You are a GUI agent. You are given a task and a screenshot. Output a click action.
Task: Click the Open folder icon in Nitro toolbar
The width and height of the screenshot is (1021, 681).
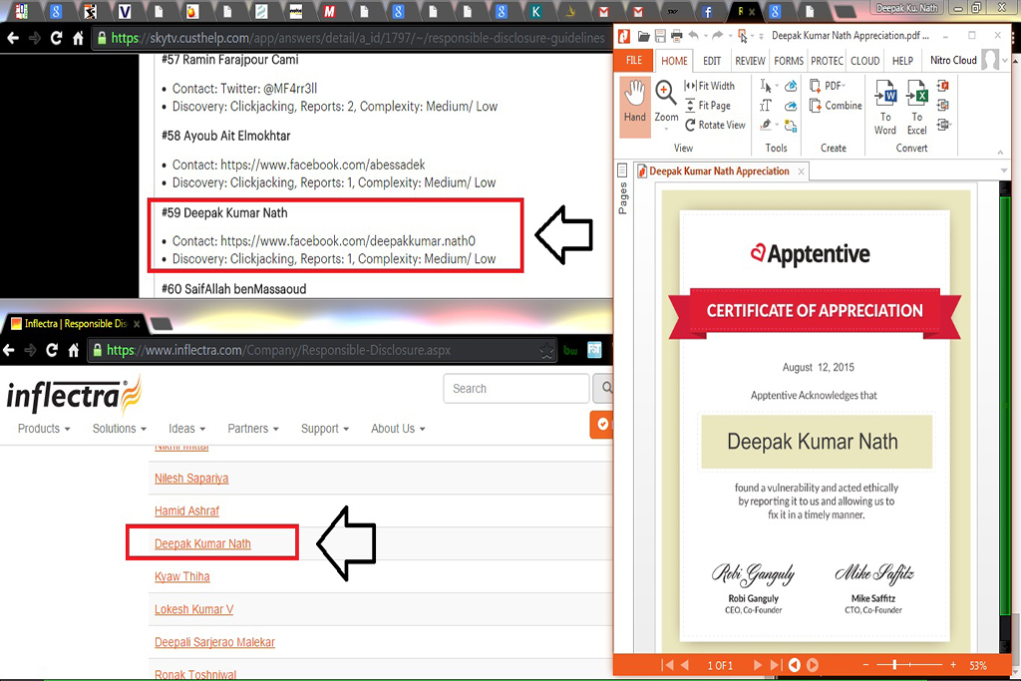pyautogui.click(x=643, y=36)
